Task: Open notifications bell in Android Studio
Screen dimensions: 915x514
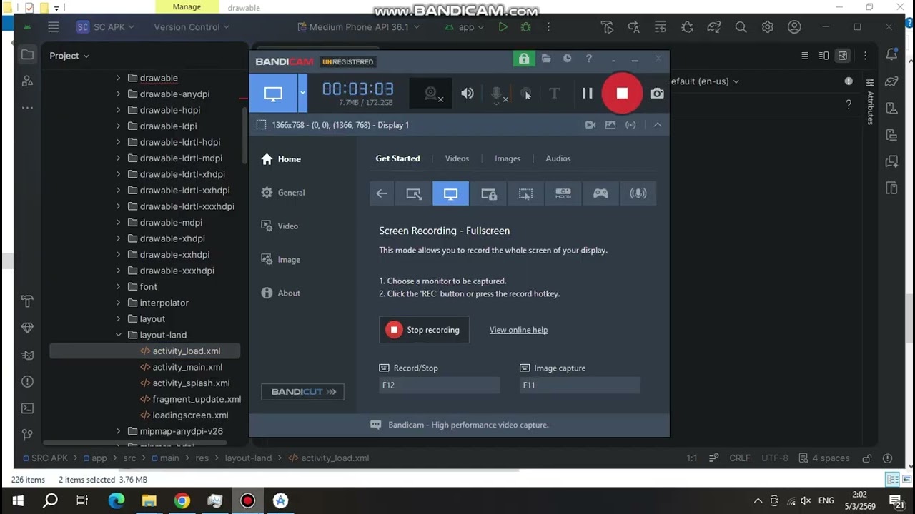Action: (891, 55)
